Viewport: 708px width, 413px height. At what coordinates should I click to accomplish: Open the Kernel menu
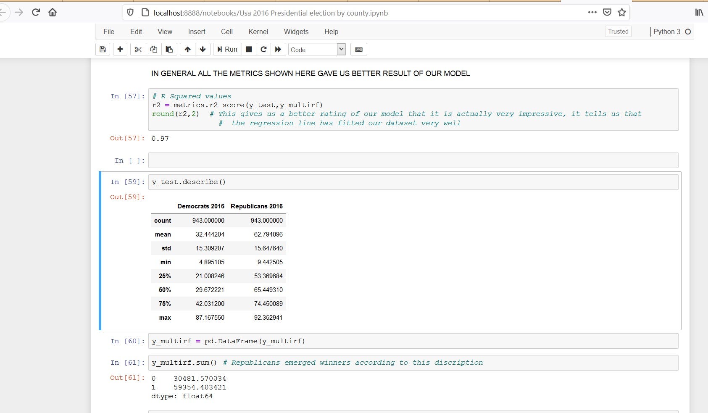pos(258,32)
